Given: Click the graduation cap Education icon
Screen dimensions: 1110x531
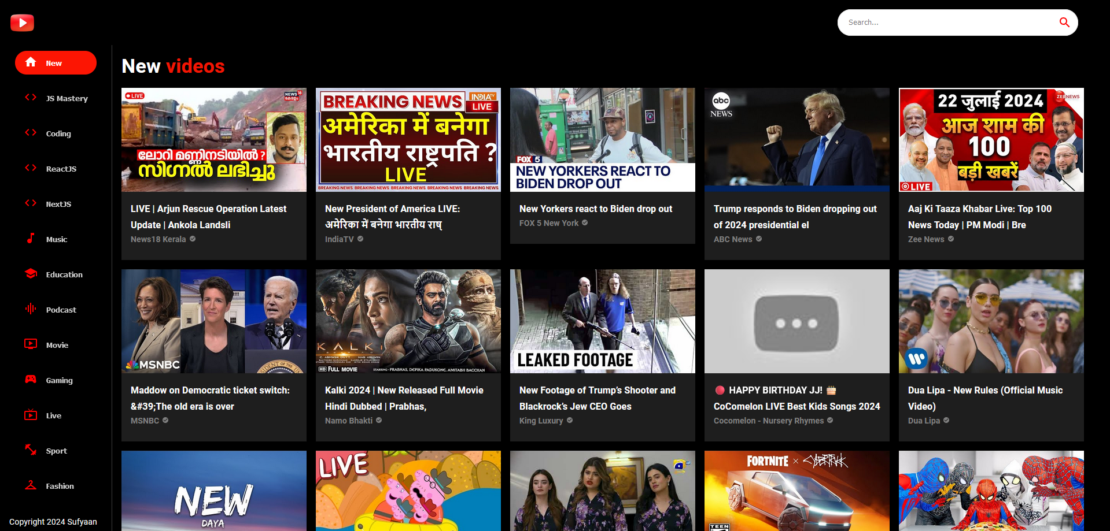Looking at the screenshot, I should pyautogui.click(x=31, y=273).
